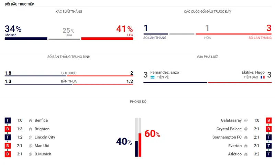Click the Đối Đầu Trực Tiếp title

pyautogui.click(x=19, y=4)
